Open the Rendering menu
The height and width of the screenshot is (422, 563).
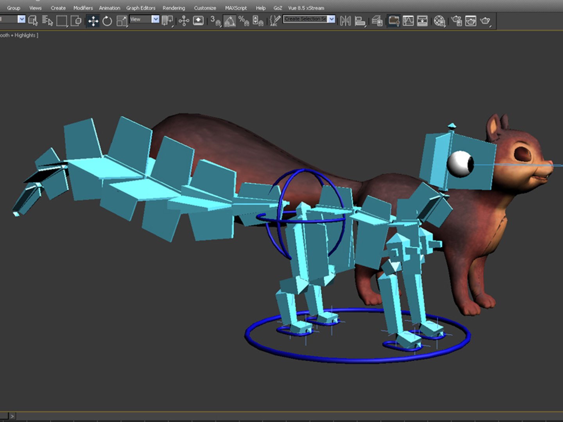[x=174, y=8]
